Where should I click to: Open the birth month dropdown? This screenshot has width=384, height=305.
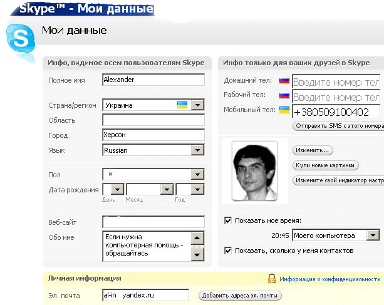click(x=167, y=189)
